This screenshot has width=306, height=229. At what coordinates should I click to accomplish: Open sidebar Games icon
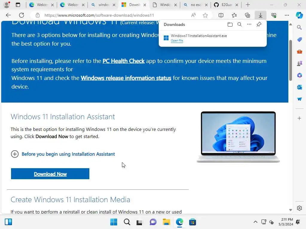299,64
